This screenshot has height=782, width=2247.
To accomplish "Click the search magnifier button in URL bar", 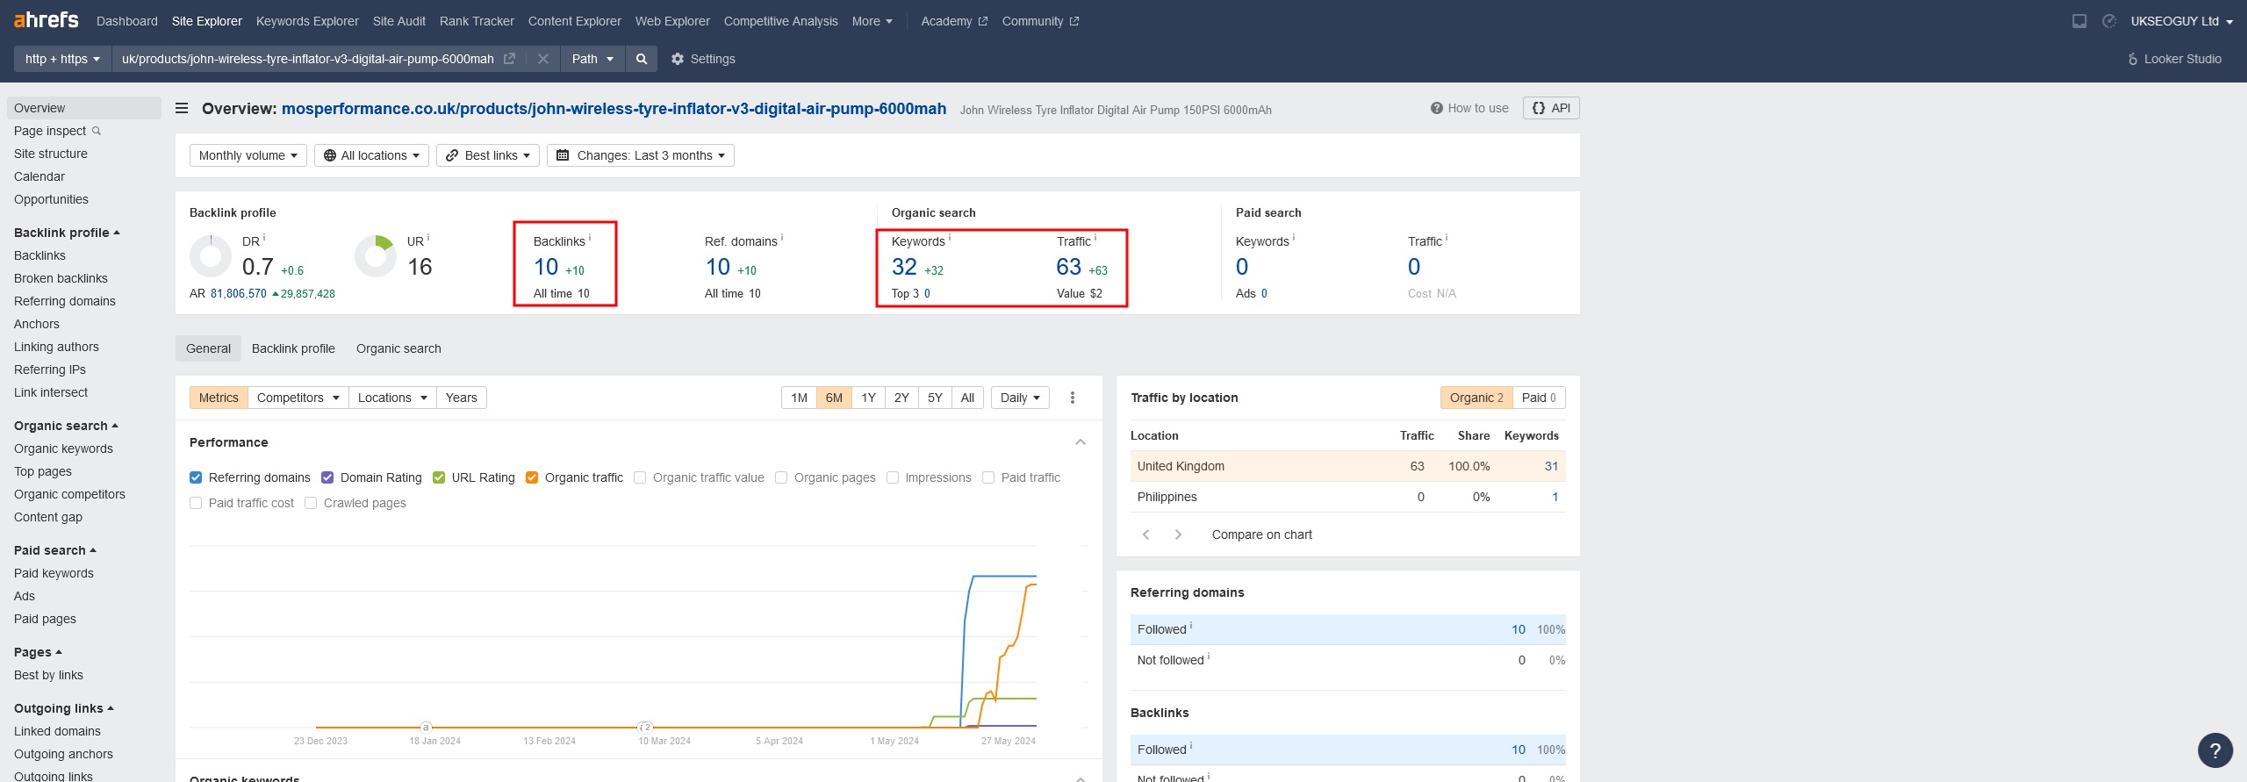I will pyautogui.click(x=642, y=59).
